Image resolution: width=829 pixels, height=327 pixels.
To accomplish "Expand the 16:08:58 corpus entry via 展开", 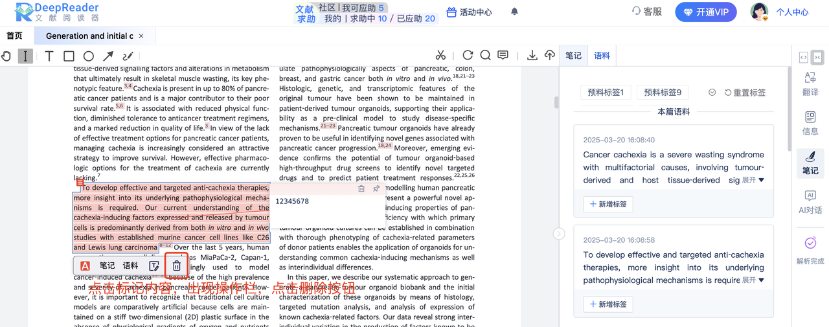I will (x=753, y=280).
